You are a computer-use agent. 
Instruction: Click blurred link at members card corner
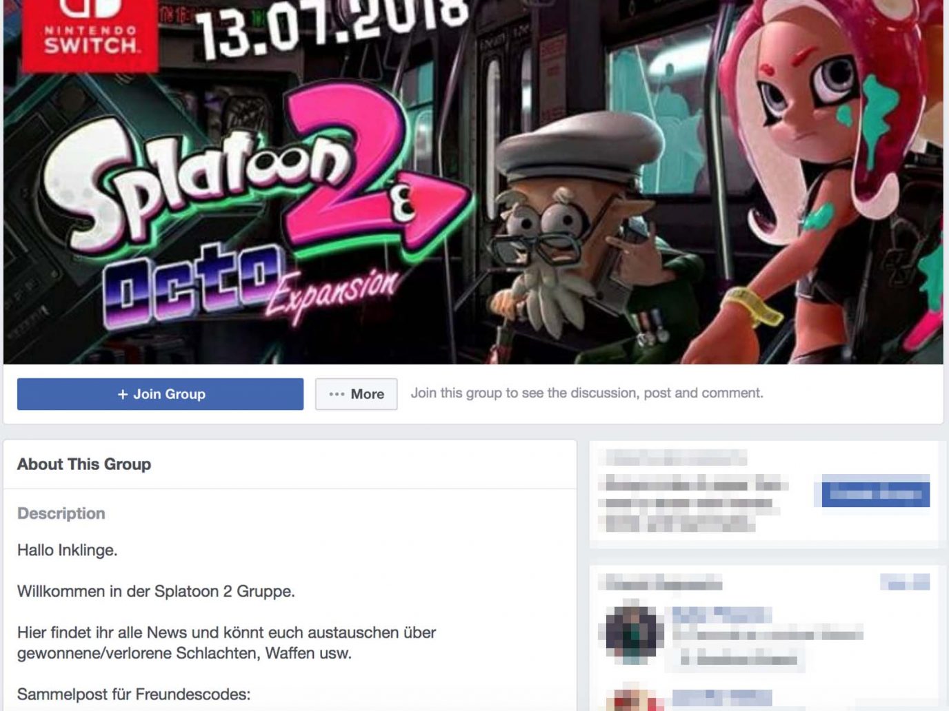coord(905,583)
